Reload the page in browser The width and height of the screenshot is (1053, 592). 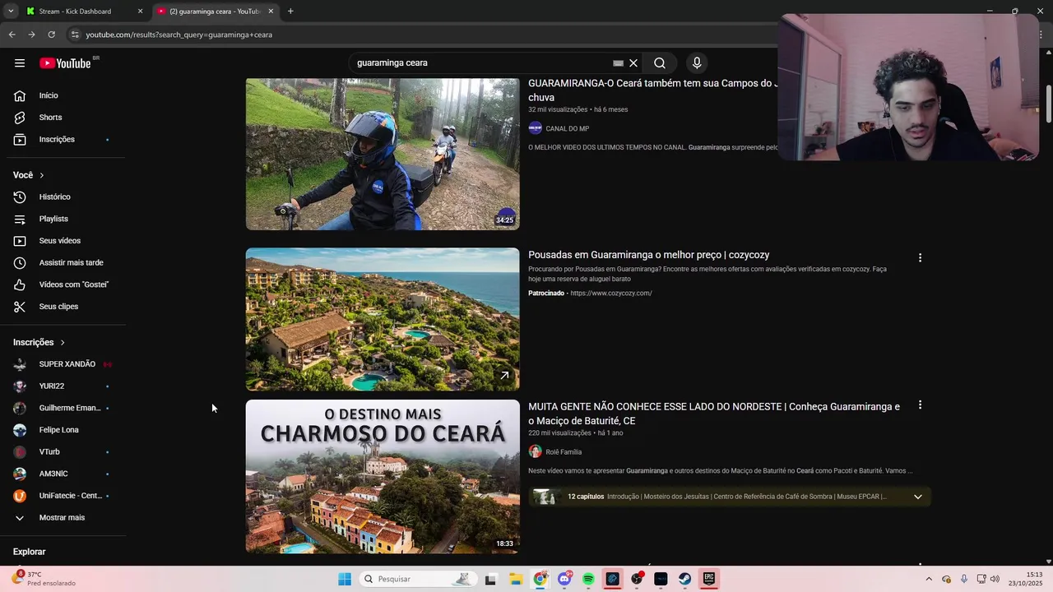coord(51,35)
